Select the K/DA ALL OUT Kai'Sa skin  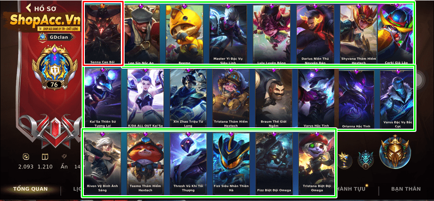[145, 98]
